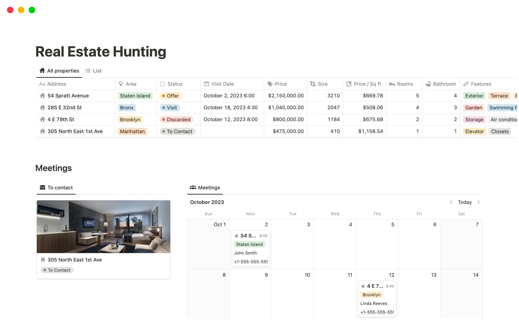Click the bed icon in the Rooms header

pos(392,84)
